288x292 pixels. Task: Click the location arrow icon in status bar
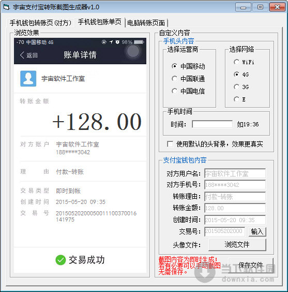(x=111, y=42)
